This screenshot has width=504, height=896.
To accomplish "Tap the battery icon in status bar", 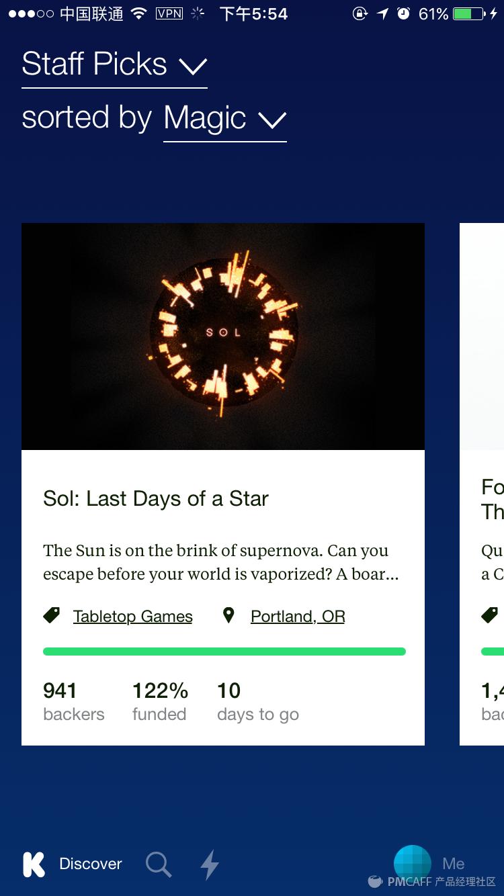I will pos(470,14).
